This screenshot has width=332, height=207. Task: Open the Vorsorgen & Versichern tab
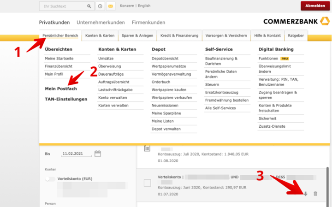click(x=226, y=35)
